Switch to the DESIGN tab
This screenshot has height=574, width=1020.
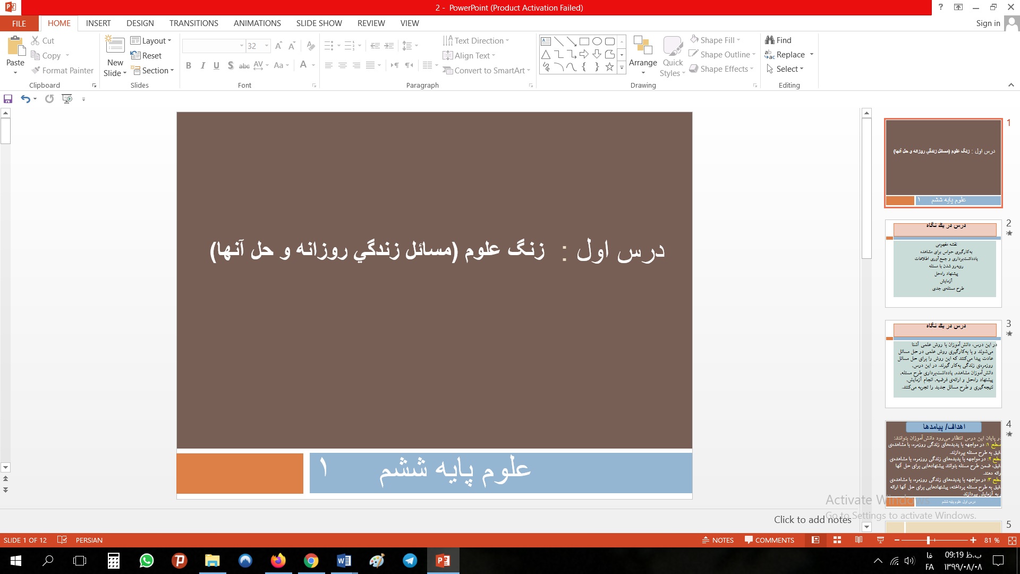tap(140, 23)
